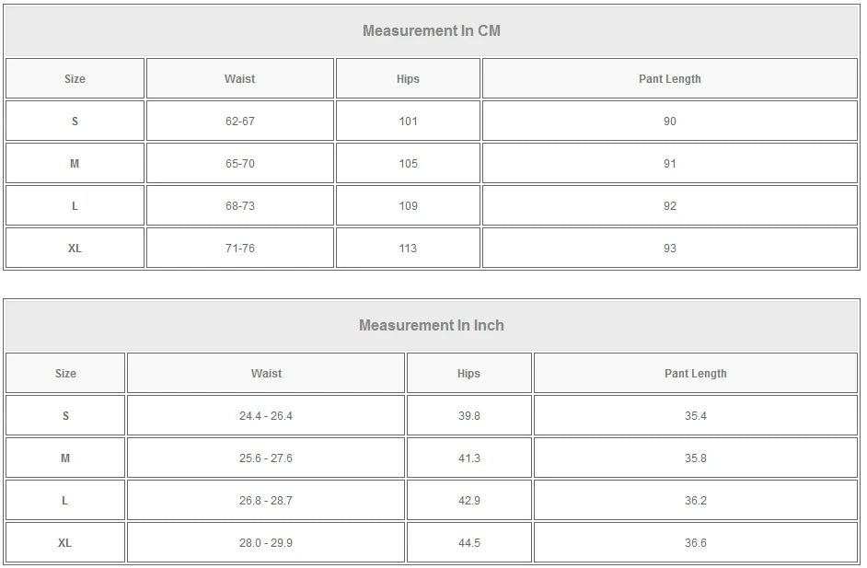Select the hips value 109

click(408, 206)
